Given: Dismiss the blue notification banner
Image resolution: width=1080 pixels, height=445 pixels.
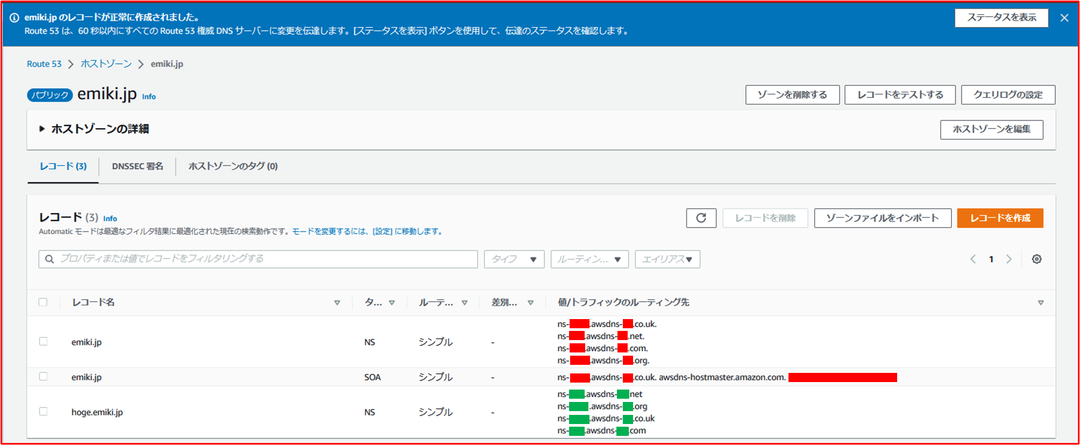Looking at the screenshot, I should [x=1064, y=18].
